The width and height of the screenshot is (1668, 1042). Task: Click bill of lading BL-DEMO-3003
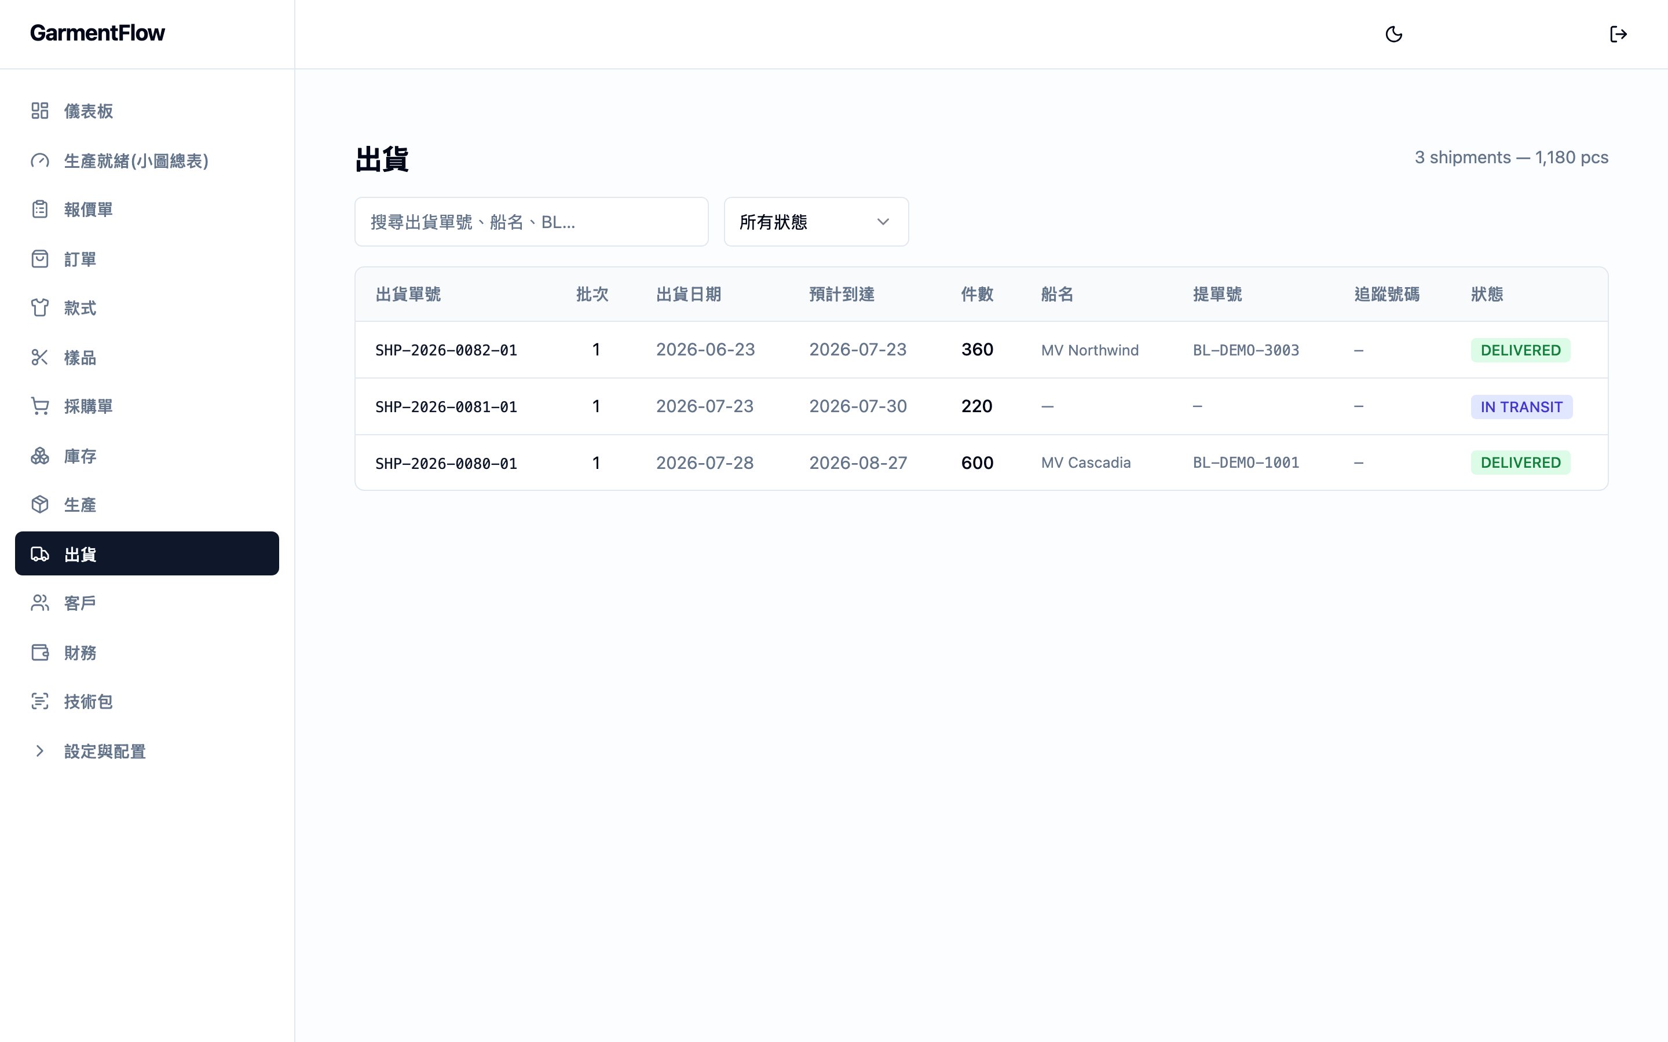1245,350
